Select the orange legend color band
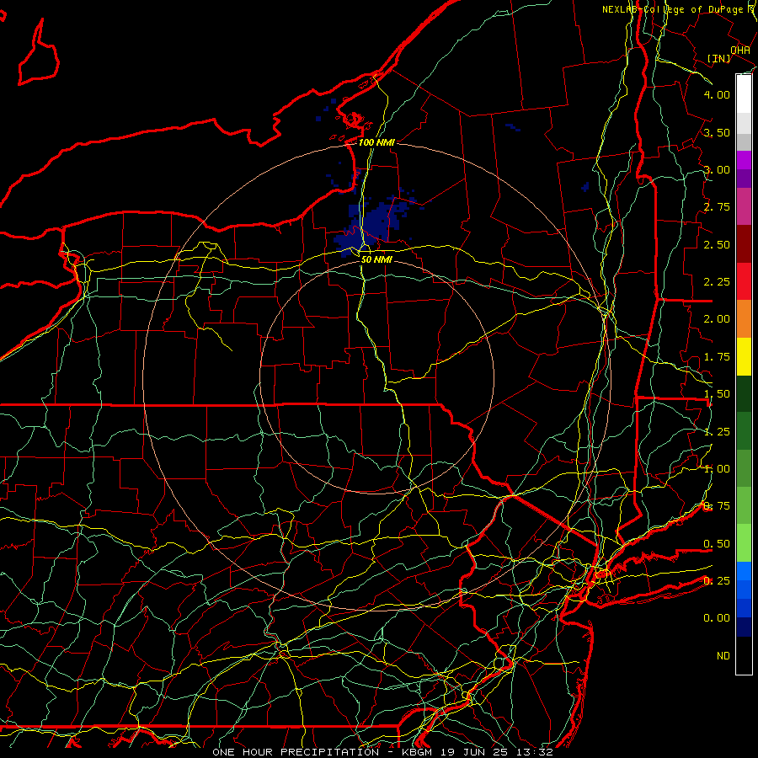 coord(744,319)
